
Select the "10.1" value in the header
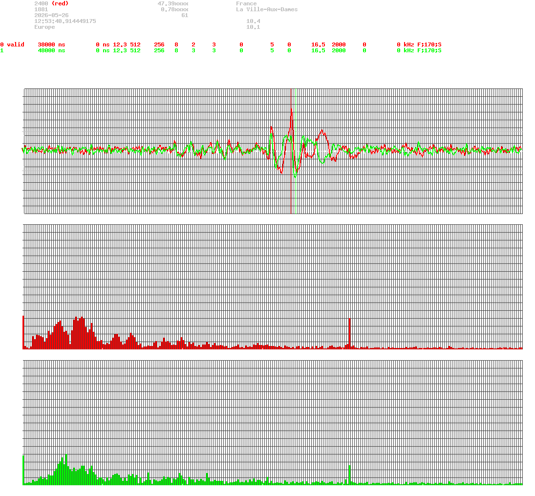253,27
